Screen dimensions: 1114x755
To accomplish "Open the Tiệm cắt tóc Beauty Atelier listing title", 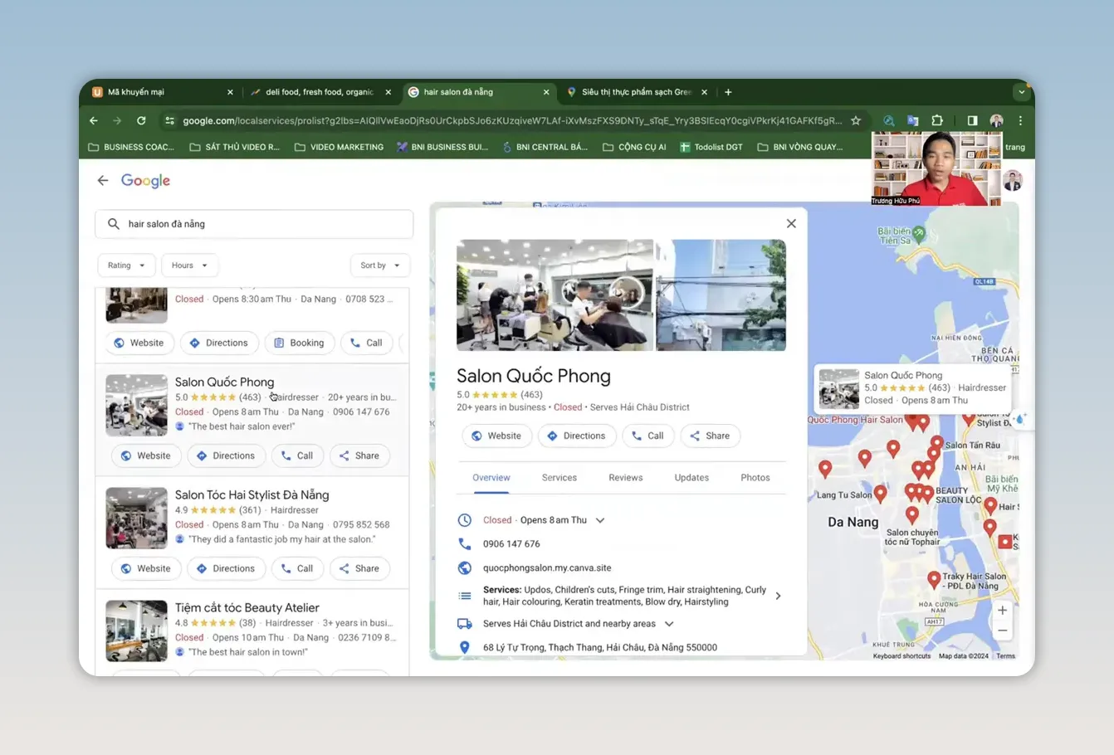I will tap(247, 608).
